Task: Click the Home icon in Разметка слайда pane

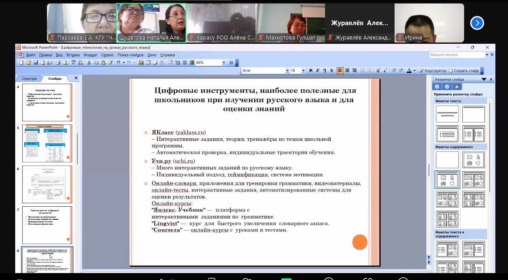Action: (x=457, y=87)
